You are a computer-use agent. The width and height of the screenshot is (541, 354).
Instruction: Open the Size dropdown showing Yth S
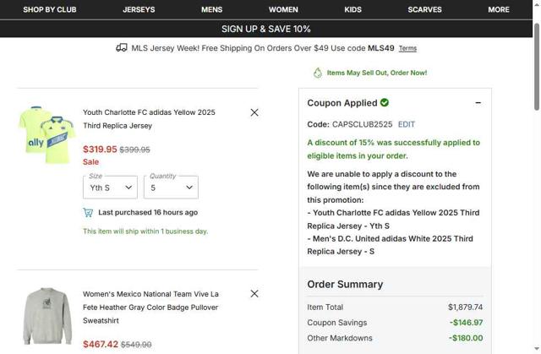[x=110, y=188]
